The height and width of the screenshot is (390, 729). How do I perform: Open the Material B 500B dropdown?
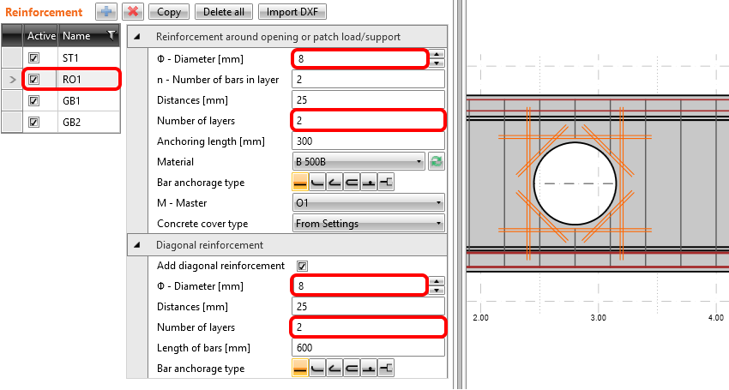[x=358, y=162]
